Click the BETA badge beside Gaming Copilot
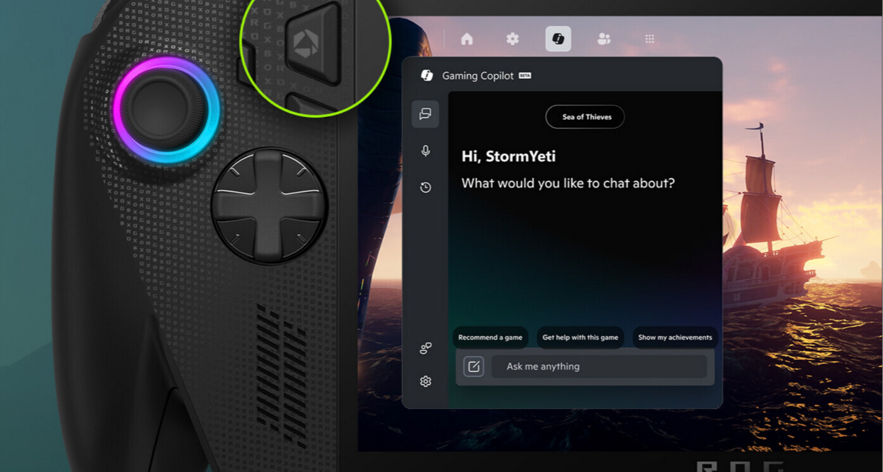 point(525,76)
